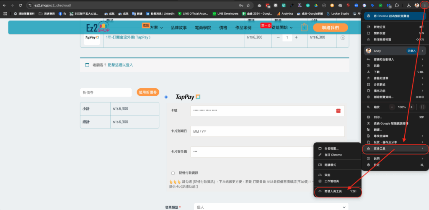Click the password key icon in address bar

[241, 5]
